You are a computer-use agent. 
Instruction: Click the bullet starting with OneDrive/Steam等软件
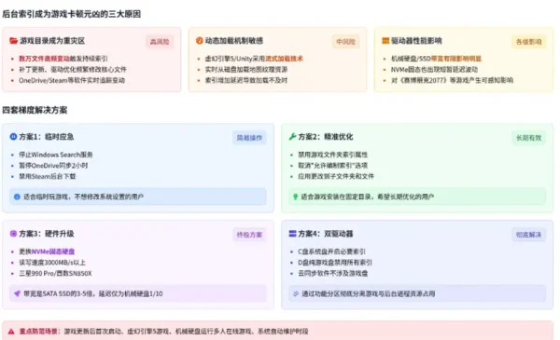click(x=72, y=80)
